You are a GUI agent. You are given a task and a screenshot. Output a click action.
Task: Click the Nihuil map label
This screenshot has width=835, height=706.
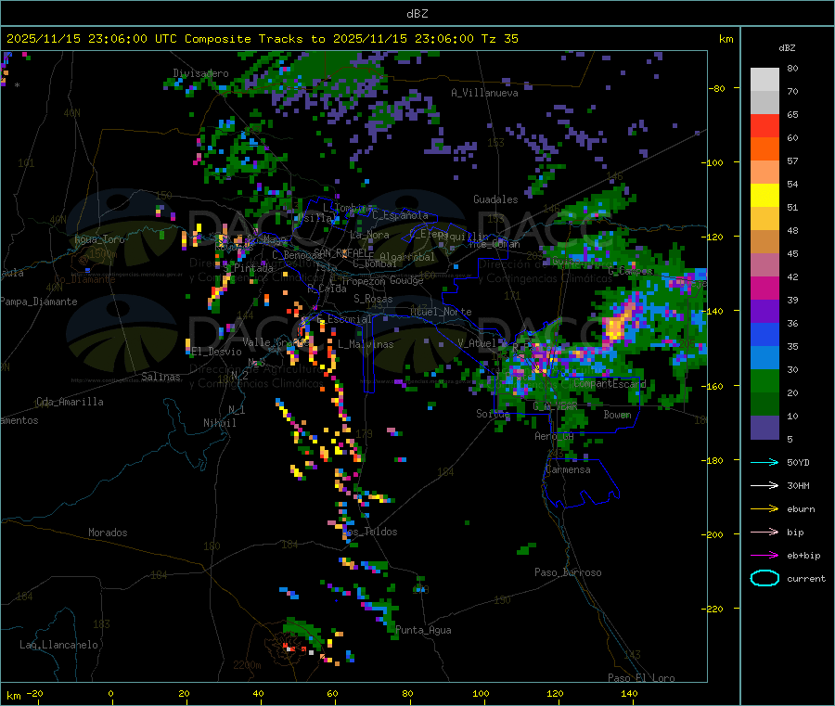(219, 423)
